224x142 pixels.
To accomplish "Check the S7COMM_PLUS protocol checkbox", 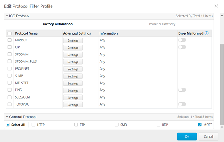I will pos(10,61).
